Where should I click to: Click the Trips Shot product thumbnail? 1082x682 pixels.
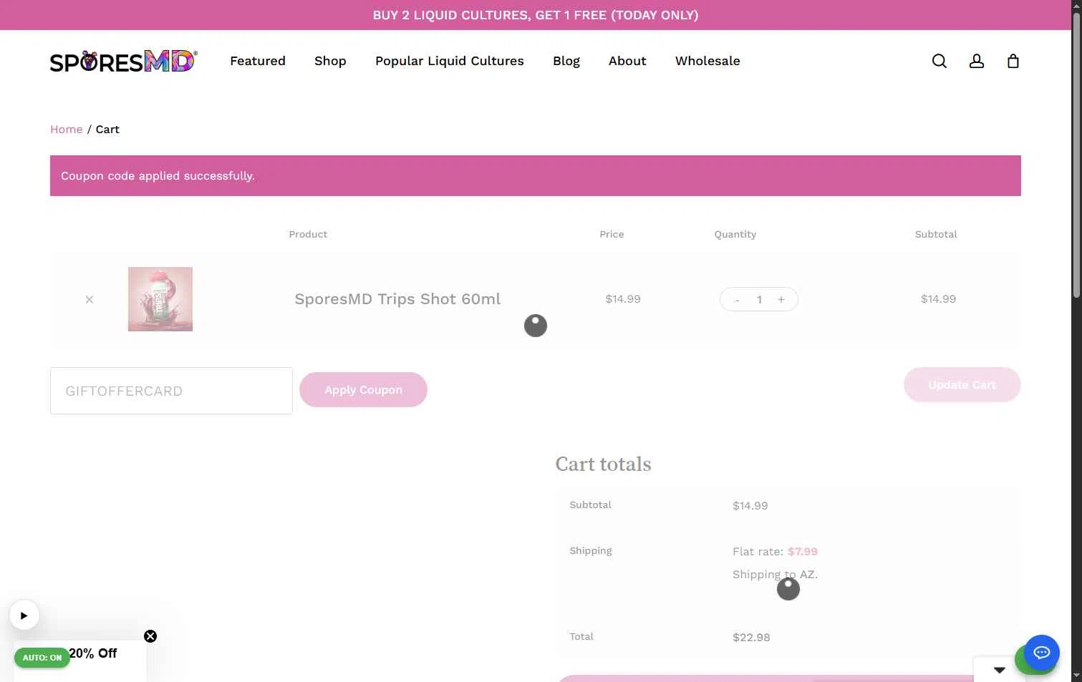(160, 299)
